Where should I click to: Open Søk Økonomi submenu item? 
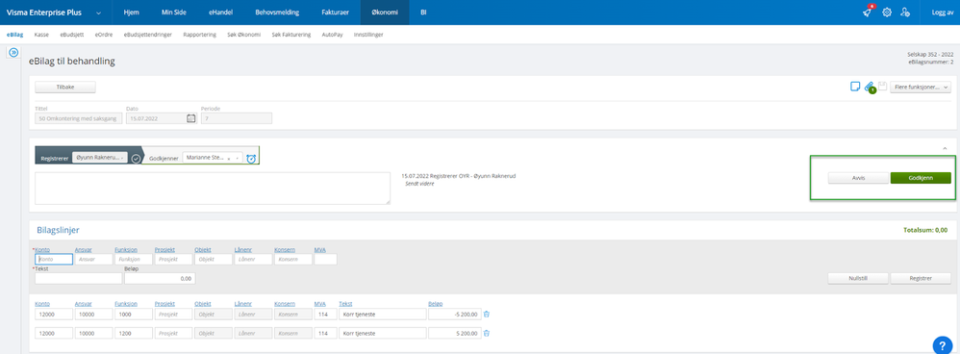pyautogui.click(x=244, y=35)
